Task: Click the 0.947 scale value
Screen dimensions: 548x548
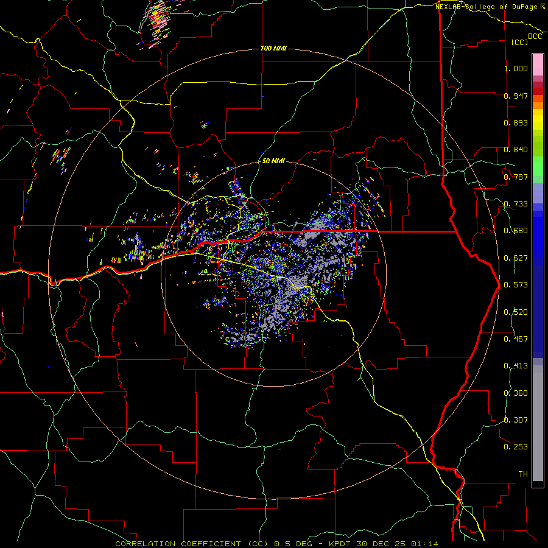Action: [516, 96]
